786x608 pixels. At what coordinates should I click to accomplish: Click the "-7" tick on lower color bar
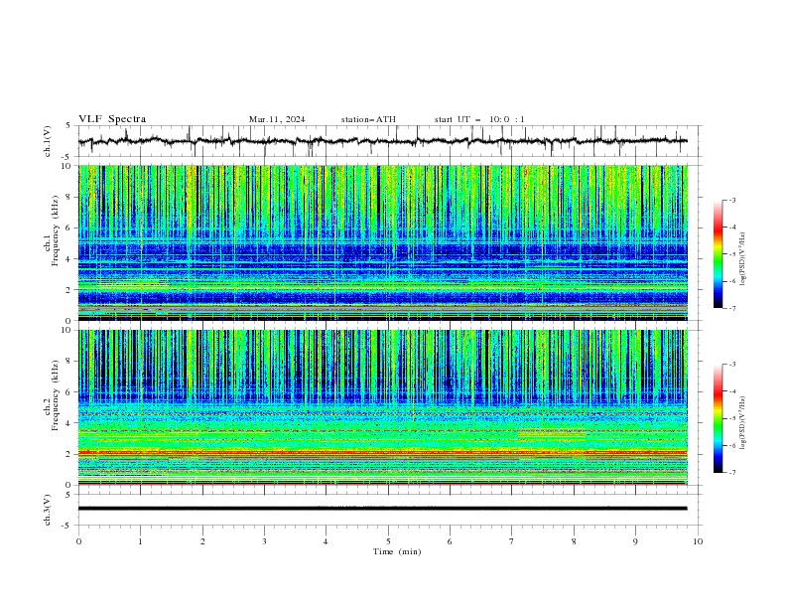pyautogui.click(x=732, y=473)
